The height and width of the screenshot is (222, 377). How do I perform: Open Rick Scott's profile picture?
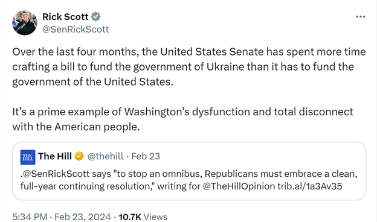point(25,23)
